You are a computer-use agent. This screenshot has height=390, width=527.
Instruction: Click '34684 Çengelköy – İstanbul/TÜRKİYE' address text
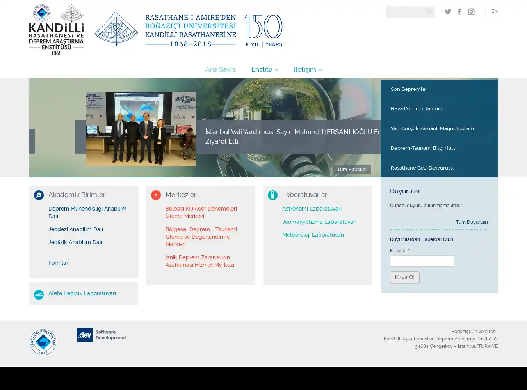coord(456,346)
